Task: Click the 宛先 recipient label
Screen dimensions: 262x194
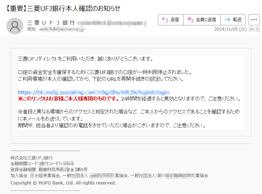Action: click(31, 30)
